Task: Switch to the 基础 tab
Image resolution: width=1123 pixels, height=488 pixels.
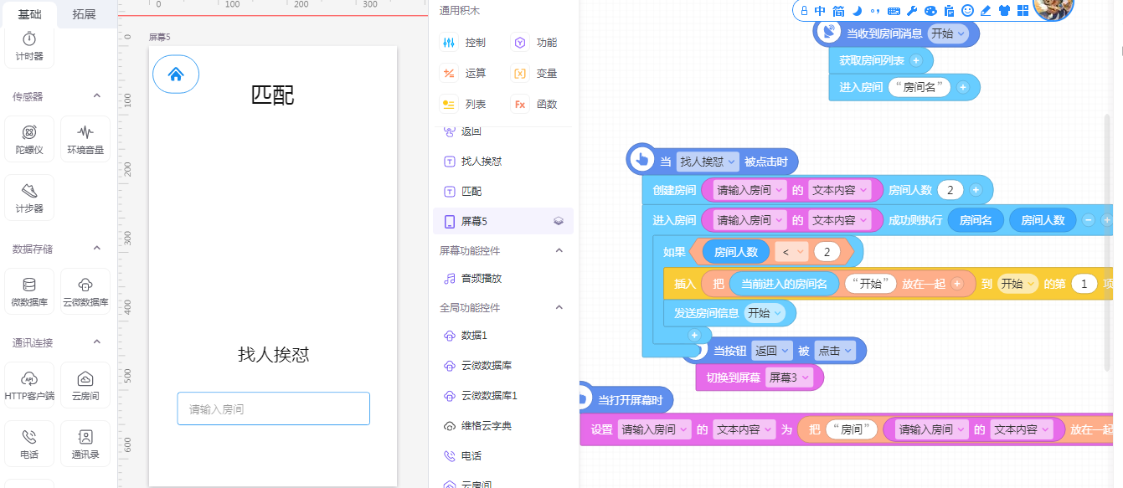Action: pos(29,13)
